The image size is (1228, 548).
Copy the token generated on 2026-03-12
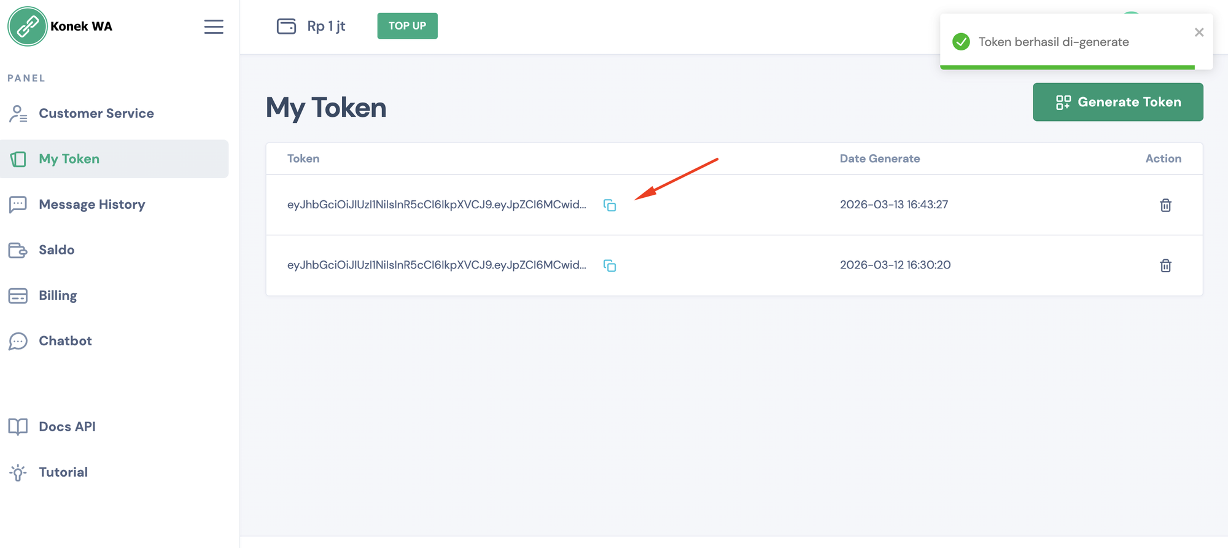point(609,265)
